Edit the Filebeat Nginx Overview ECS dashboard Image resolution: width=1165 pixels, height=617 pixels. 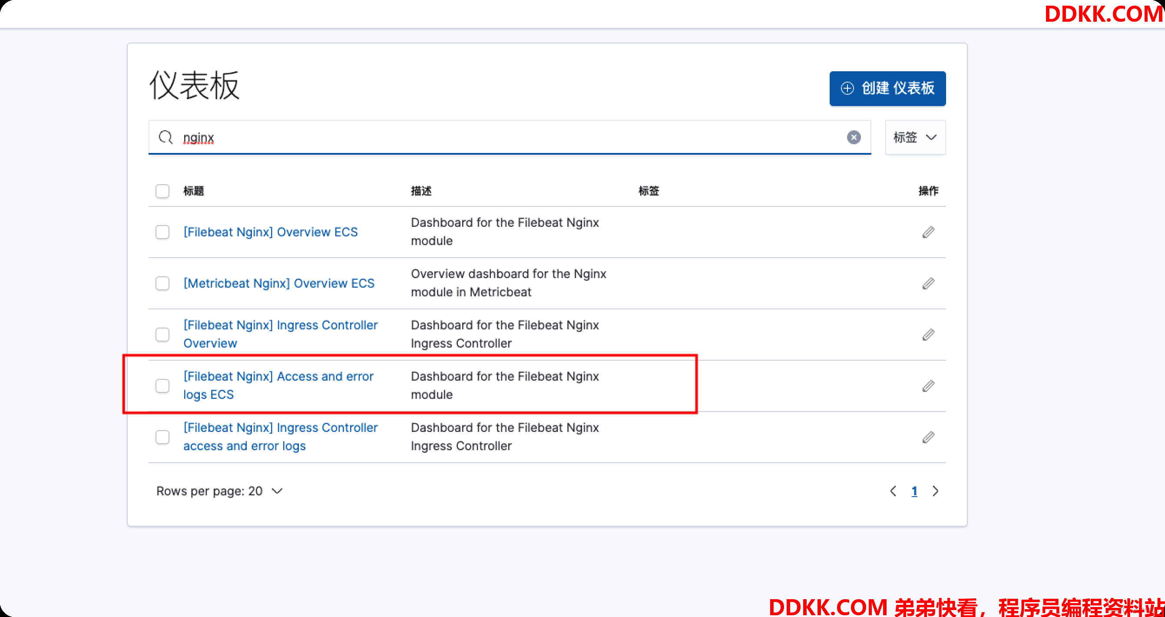click(x=928, y=232)
